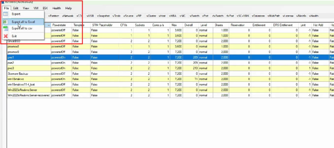Click the RVTools app icon in title bar
This screenshot has height=148, width=334.
[x=3, y=2]
